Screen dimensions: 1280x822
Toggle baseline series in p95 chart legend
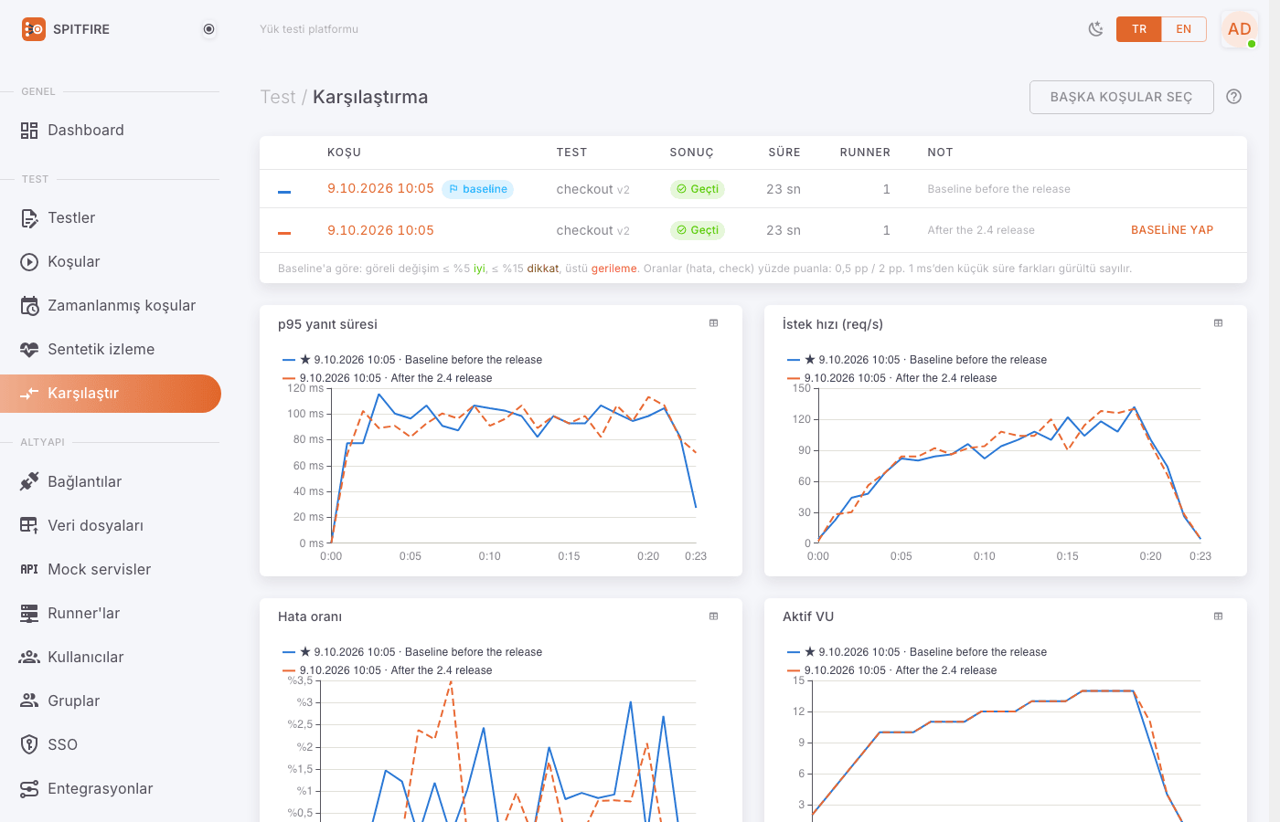412,360
